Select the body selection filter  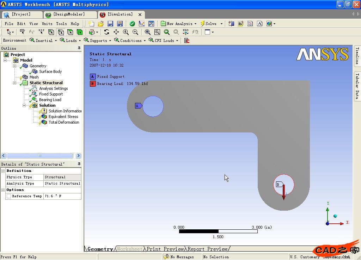(x=80, y=32)
